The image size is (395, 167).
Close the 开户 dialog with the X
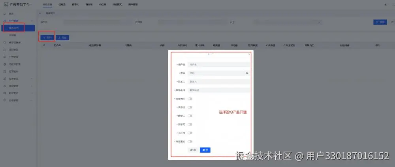point(249,54)
